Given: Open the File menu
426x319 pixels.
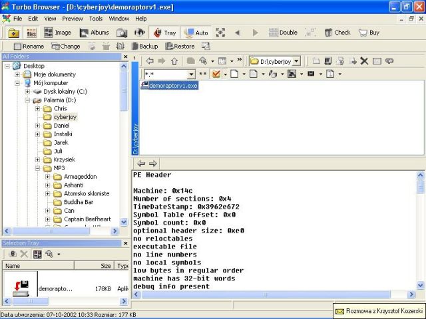Looking at the screenshot, I should [x=18, y=19].
